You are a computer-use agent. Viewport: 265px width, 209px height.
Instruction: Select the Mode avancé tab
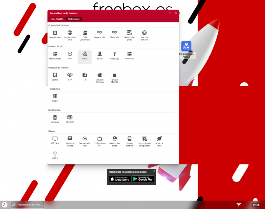tap(74, 19)
